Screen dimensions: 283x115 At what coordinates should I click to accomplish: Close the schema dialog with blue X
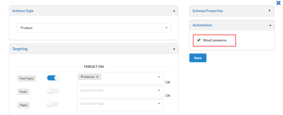pyautogui.click(x=279, y=3)
